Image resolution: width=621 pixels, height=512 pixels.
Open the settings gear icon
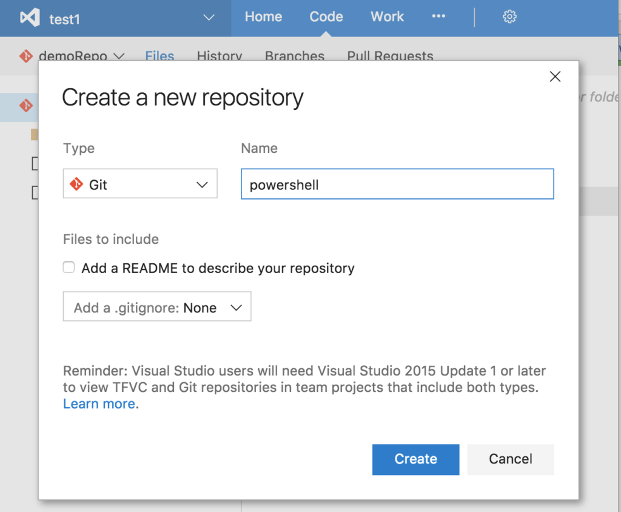(x=509, y=17)
